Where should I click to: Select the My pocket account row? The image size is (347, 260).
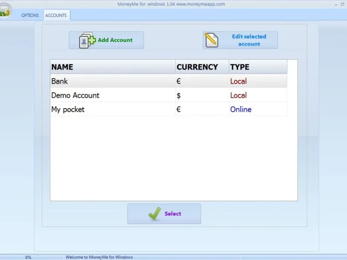pos(169,109)
